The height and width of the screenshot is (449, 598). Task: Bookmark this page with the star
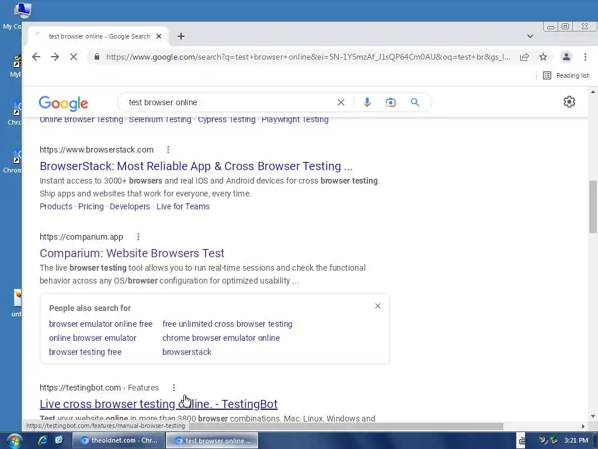543,57
